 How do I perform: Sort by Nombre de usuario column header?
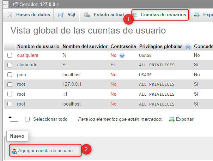[38, 47]
